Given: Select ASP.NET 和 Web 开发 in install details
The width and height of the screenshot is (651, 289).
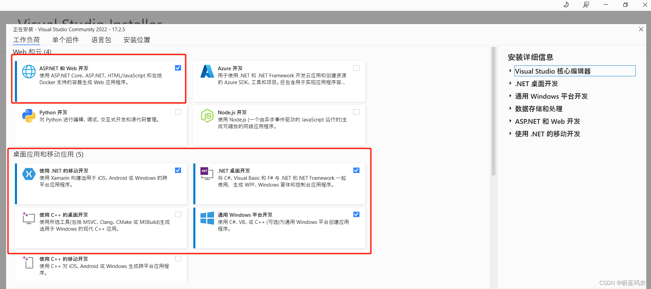Looking at the screenshot, I should pos(547,121).
